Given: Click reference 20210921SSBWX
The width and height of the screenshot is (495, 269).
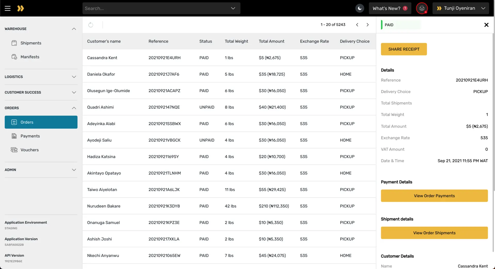Looking at the screenshot, I should (164, 124).
